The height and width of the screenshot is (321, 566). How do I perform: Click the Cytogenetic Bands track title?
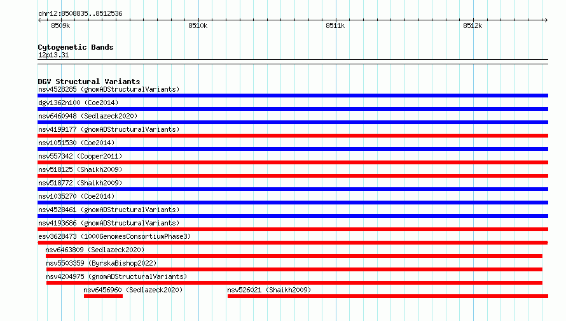76,47
